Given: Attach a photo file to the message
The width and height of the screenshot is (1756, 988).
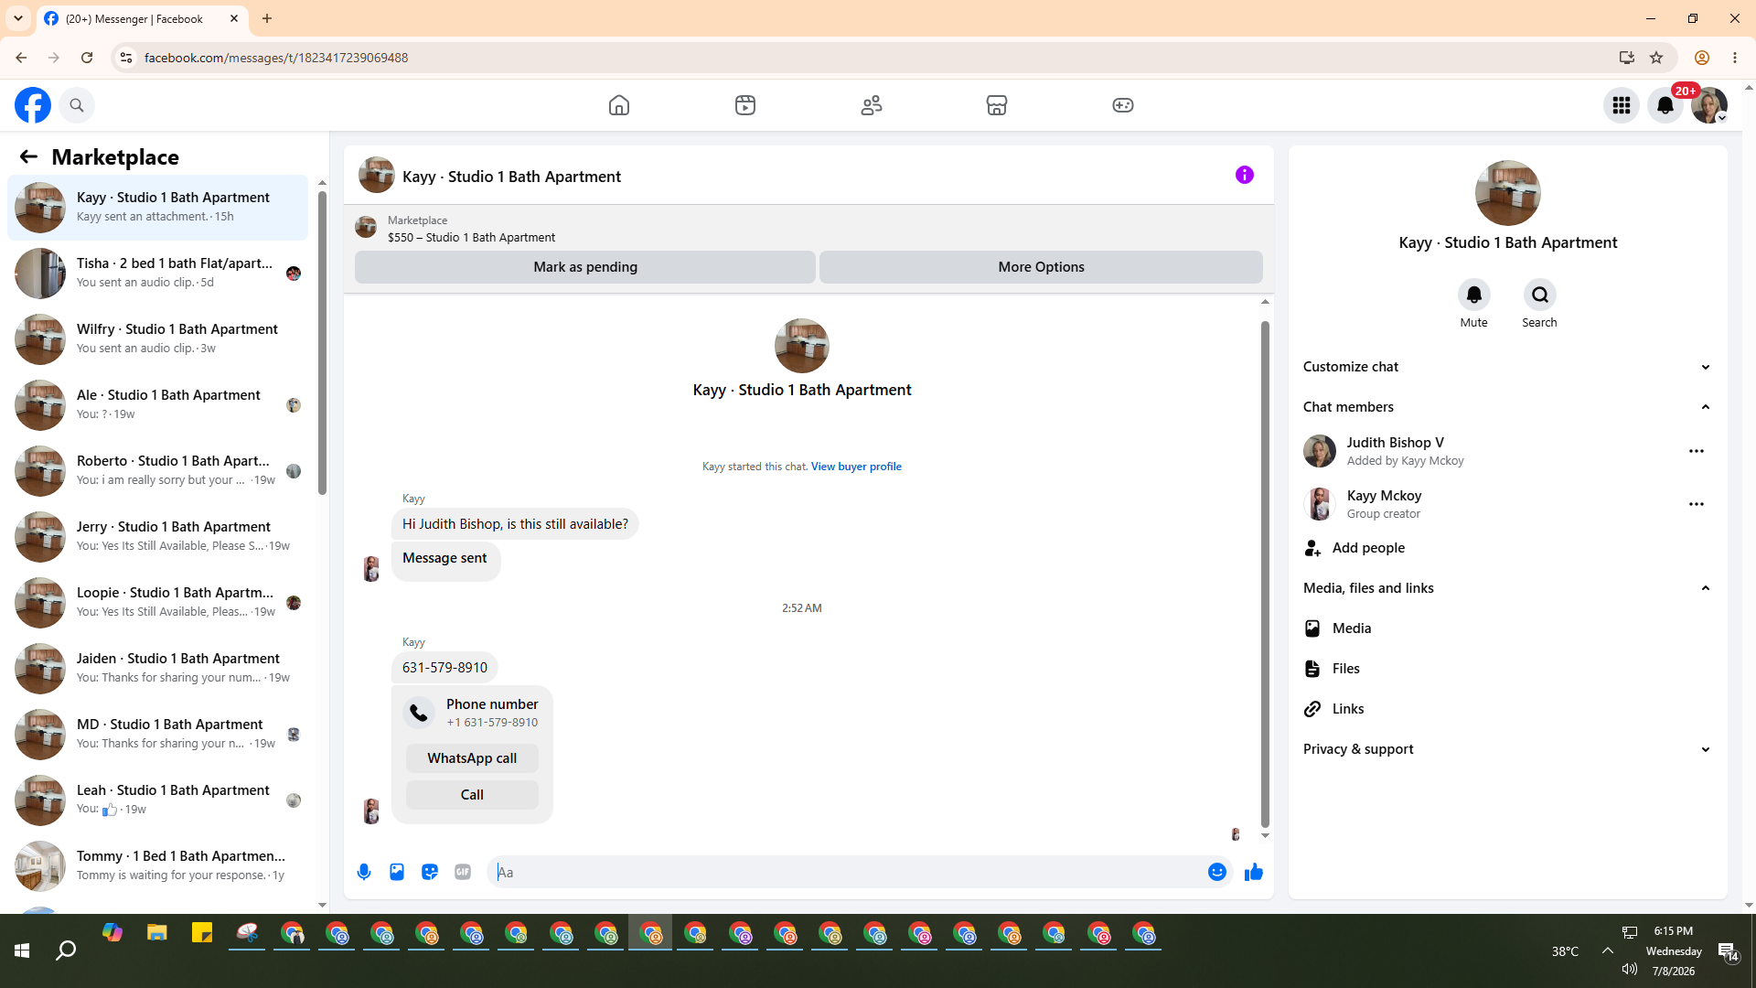Looking at the screenshot, I should (397, 872).
